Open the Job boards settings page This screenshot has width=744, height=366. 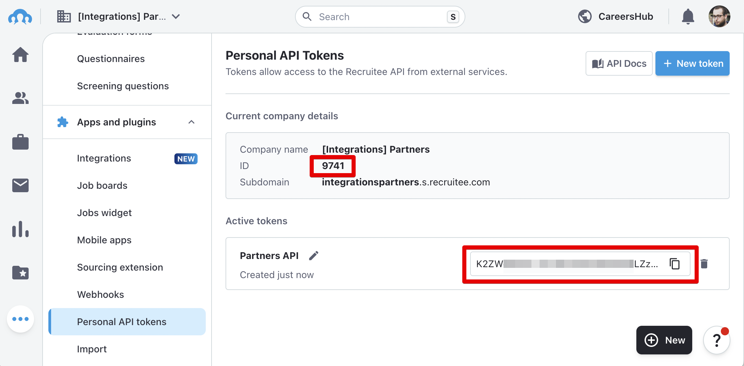102,185
